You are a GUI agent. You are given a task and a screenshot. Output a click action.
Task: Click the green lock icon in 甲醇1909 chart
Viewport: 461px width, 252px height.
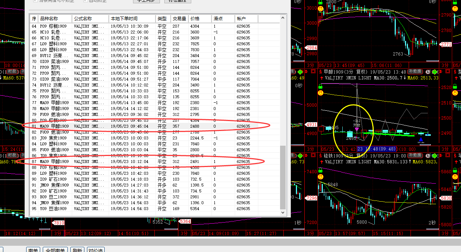pos(321,86)
